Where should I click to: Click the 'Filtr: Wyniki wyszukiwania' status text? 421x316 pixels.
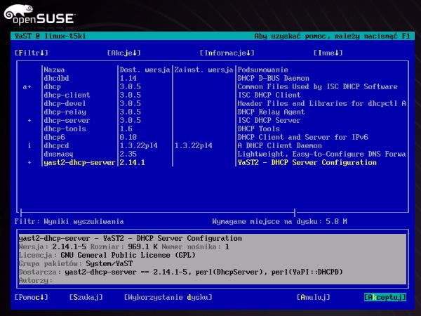pyautogui.click(x=69, y=221)
